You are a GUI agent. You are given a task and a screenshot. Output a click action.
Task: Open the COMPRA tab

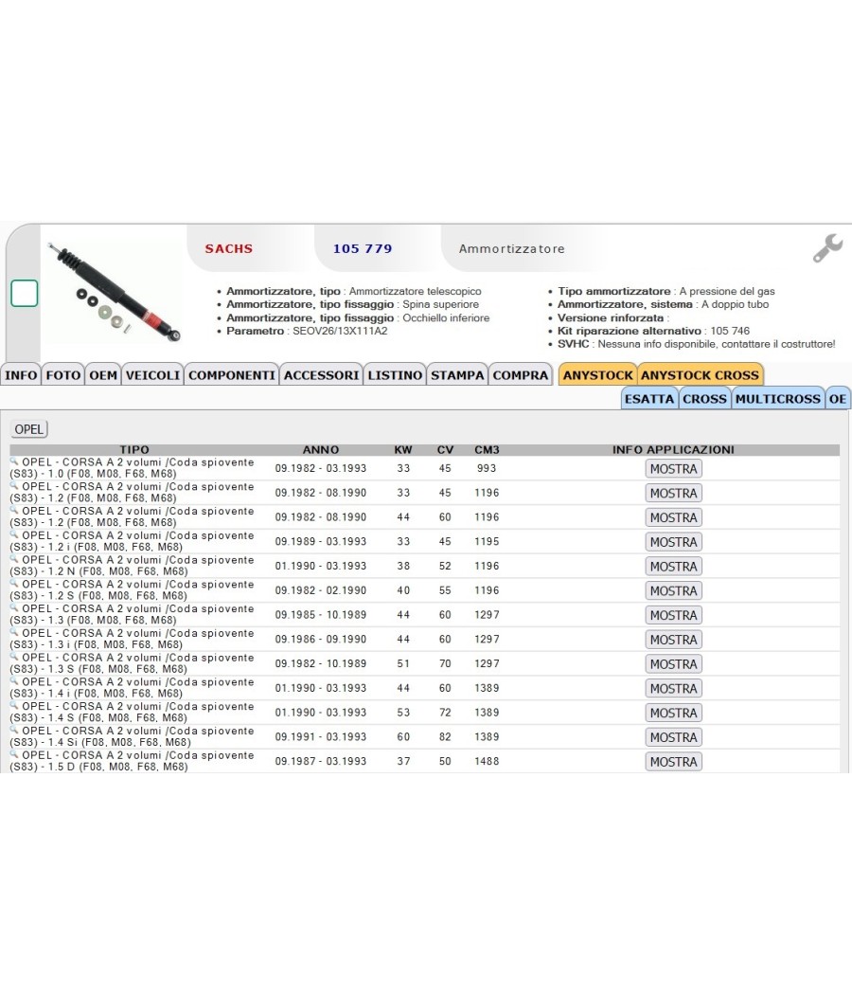[521, 375]
